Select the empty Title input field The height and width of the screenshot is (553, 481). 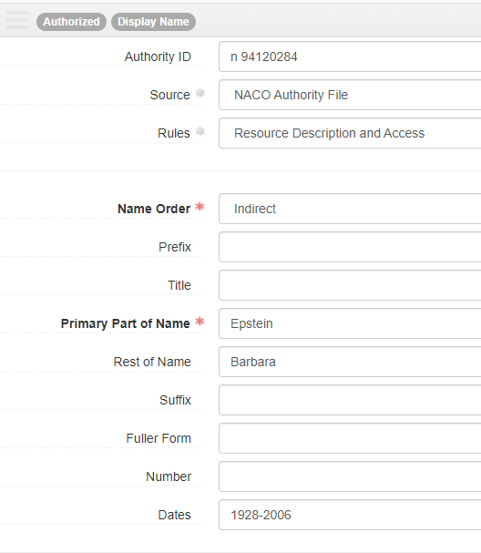[350, 285]
